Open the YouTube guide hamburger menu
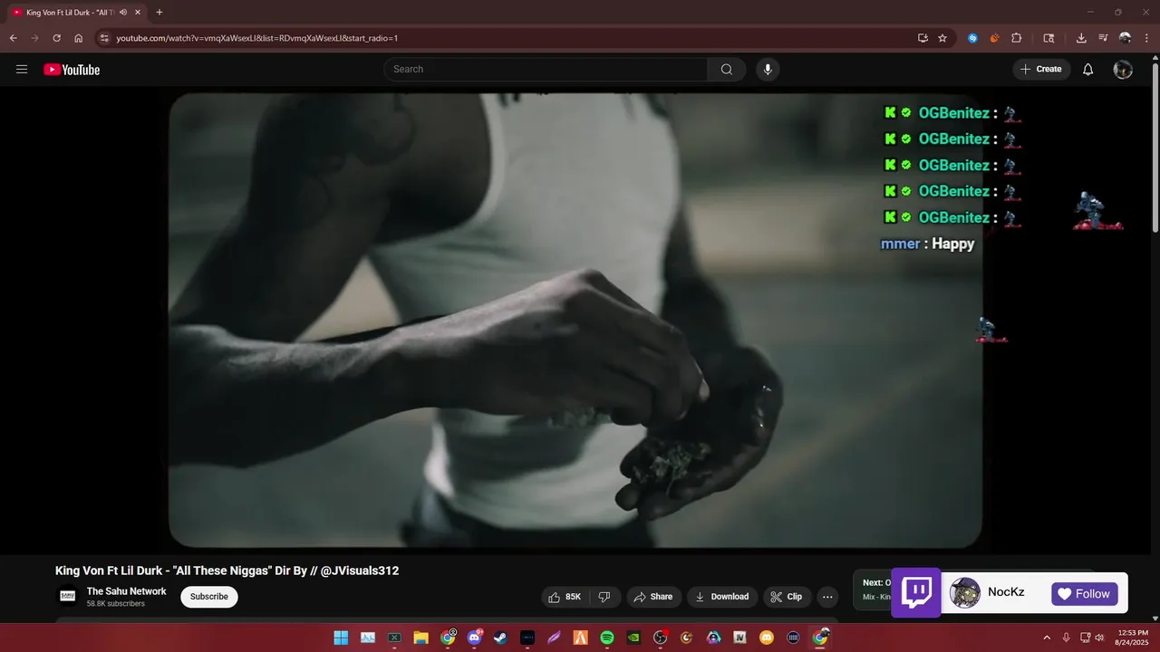The width and height of the screenshot is (1160, 652). tap(22, 70)
